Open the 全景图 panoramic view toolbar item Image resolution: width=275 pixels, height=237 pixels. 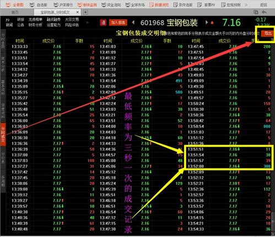click(15, 4)
